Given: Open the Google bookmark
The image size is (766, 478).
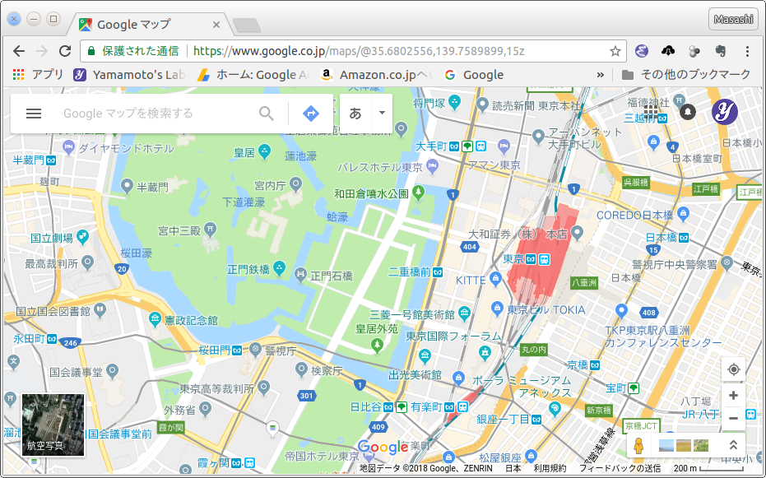Looking at the screenshot, I should pyautogui.click(x=474, y=75).
